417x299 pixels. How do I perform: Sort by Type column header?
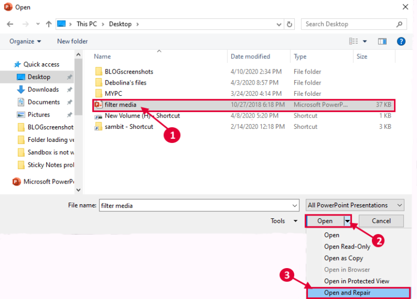[300, 56]
